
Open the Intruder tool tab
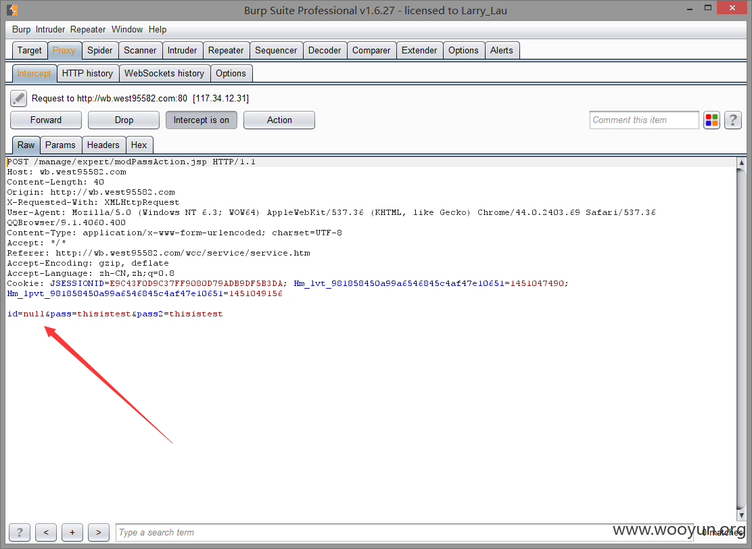182,50
